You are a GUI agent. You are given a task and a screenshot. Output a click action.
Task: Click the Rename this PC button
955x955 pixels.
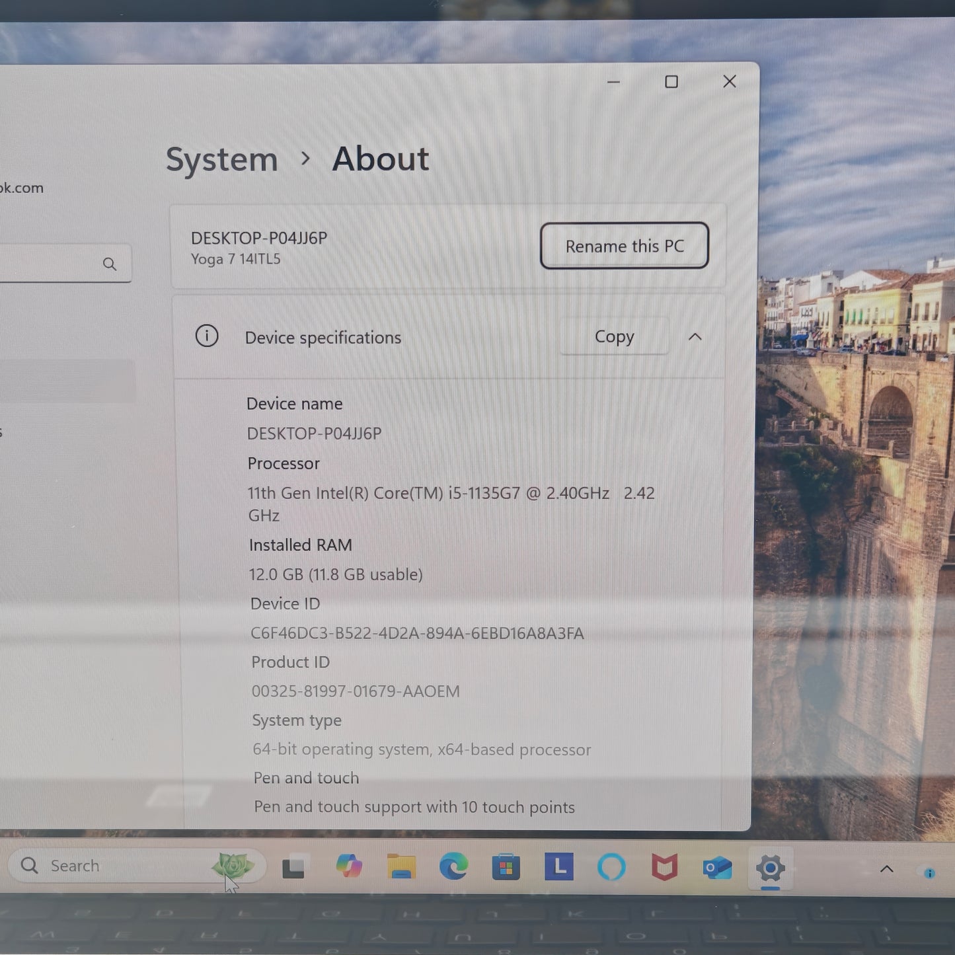[625, 246]
